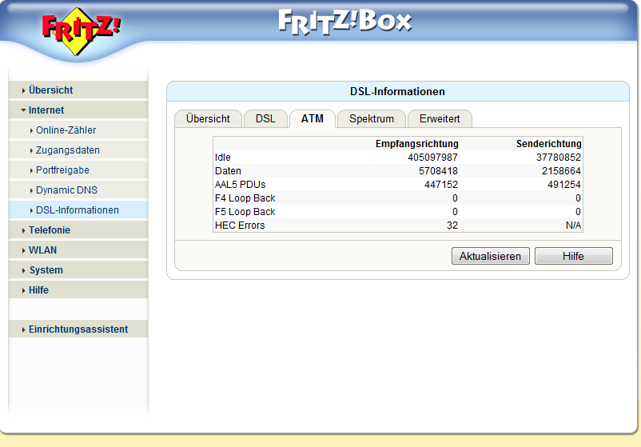Click the F5 Loop Back label
641x447 pixels.
(245, 212)
